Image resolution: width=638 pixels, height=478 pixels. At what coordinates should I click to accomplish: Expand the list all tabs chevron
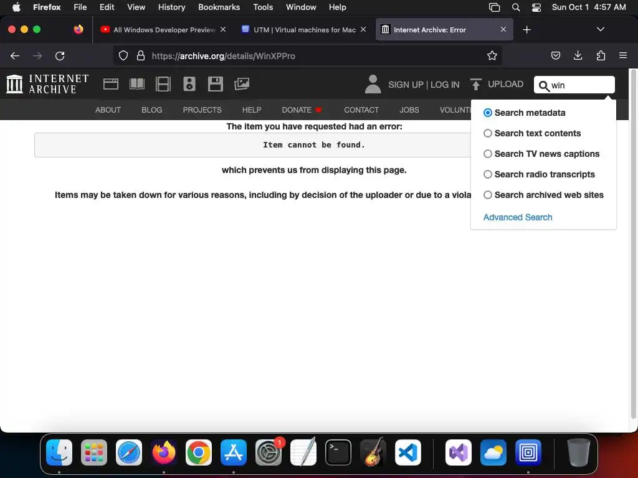tap(600, 29)
